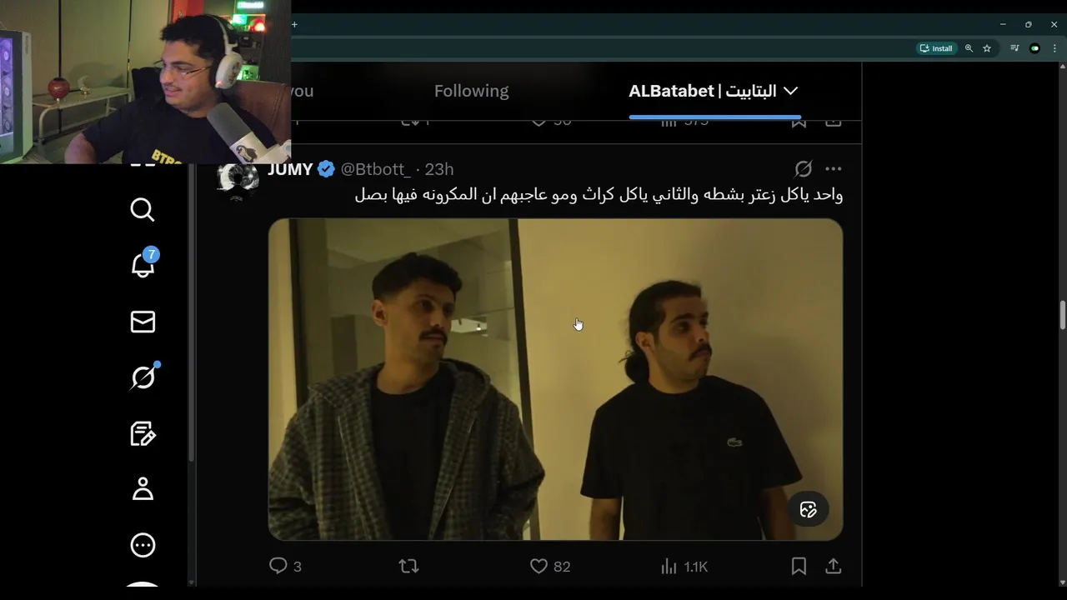Open the share menu on JUMY's post
This screenshot has width=1067, height=600.
click(x=833, y=567)
